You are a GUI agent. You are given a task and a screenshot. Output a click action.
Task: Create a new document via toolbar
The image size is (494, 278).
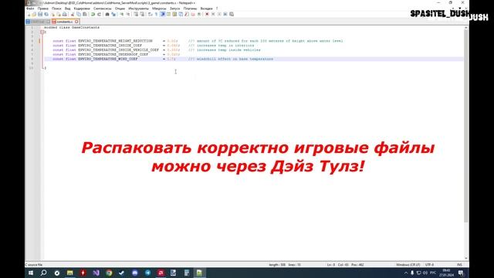(29, 14)
